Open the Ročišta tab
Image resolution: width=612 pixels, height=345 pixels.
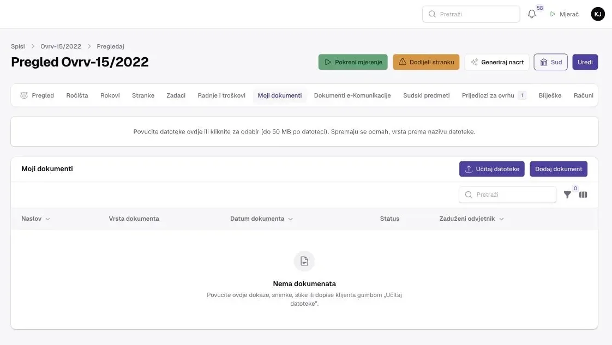tap(77, 95)
